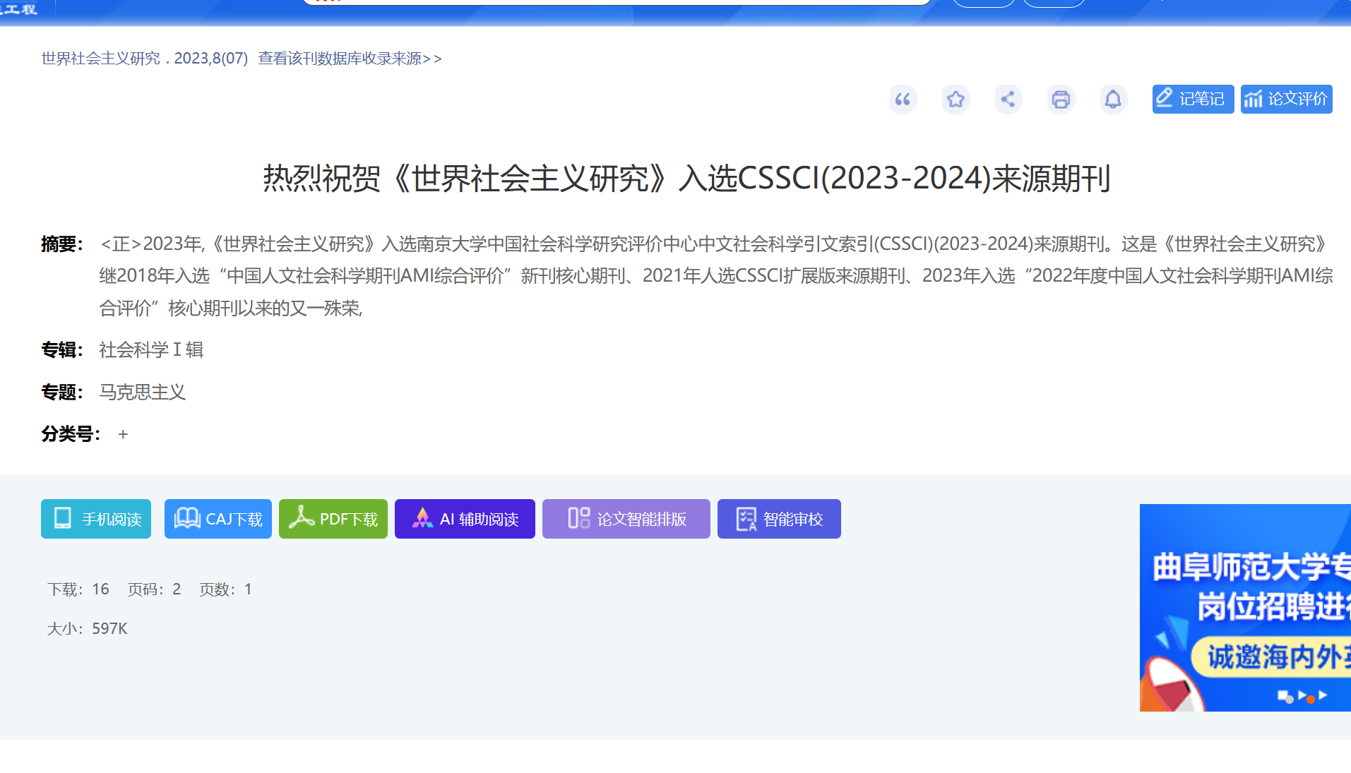
Task: Launch AI 辅助阅读 assisted reading
Action: pos(465,519)
